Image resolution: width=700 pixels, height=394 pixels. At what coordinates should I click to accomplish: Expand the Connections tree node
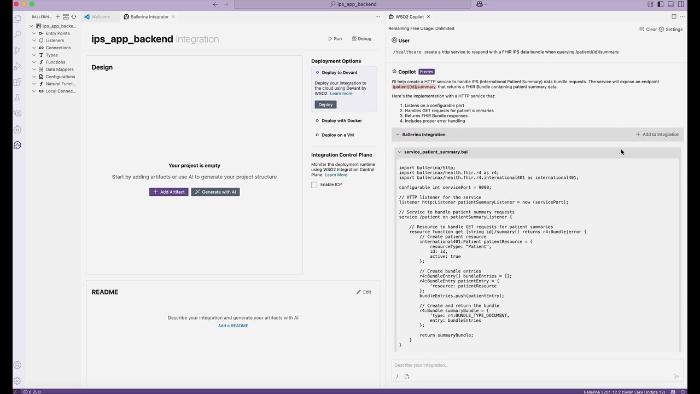pos(34,48)
